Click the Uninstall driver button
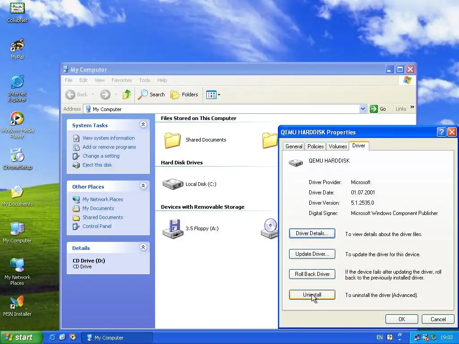This screenshot has height=344, width=459. (x=312, y=295)
